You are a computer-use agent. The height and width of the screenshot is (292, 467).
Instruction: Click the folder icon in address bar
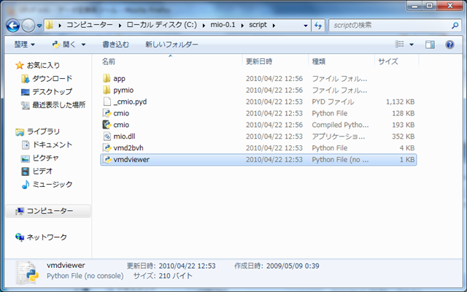click(50, 25)
